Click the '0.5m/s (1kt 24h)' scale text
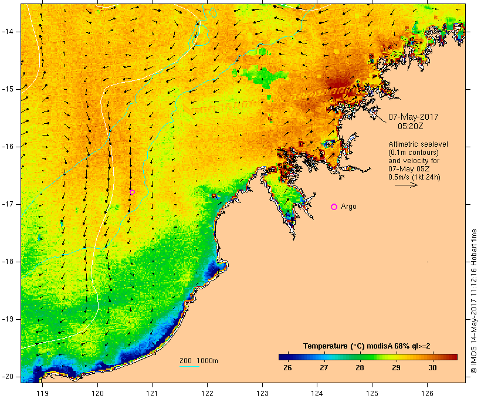Viewport: 481px width, 399px height. point(414,177)
